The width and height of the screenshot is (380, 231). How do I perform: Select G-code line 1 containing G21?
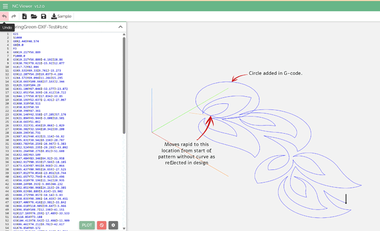[x=15, y=34]
